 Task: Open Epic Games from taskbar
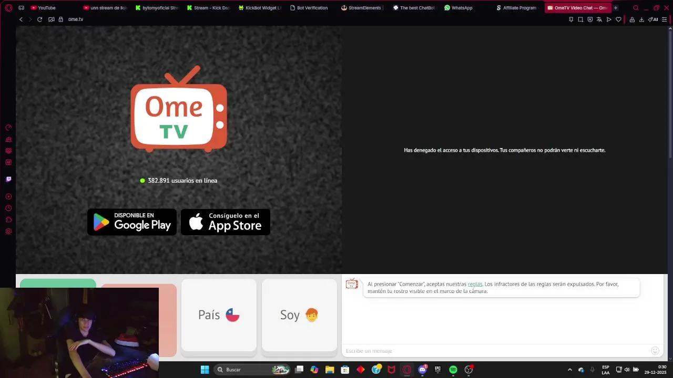click(437, 370)
